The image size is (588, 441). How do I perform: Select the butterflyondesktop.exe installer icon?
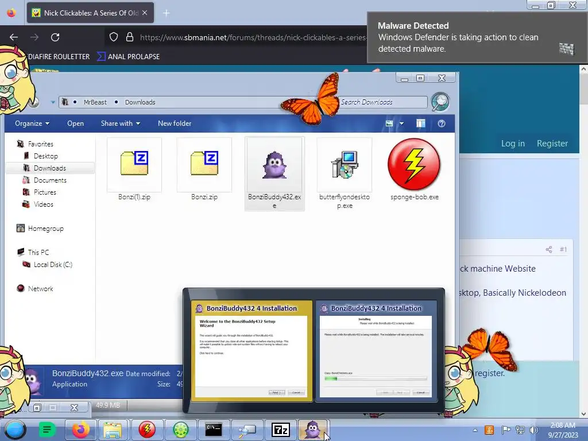click(x=345, y=164)
